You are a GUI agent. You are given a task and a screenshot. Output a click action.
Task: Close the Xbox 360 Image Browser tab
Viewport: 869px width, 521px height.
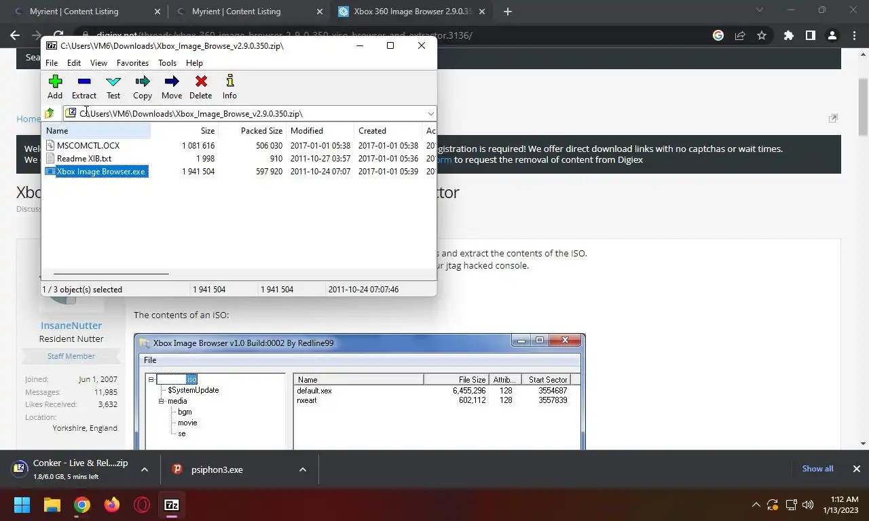tap(483, 12)
